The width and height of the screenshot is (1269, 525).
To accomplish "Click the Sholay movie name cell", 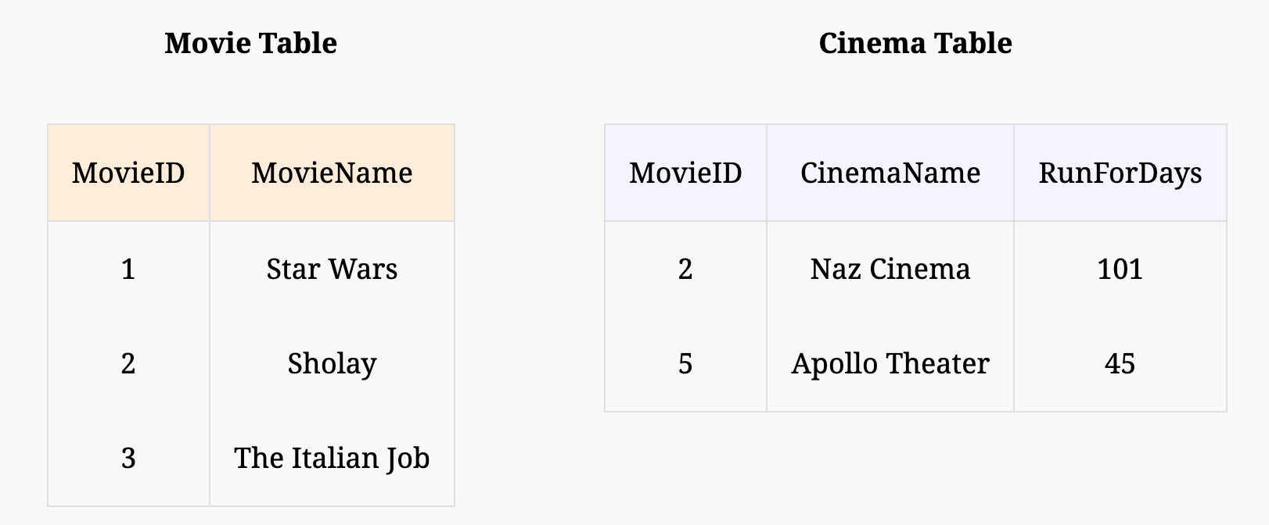I will click(332, 363).
